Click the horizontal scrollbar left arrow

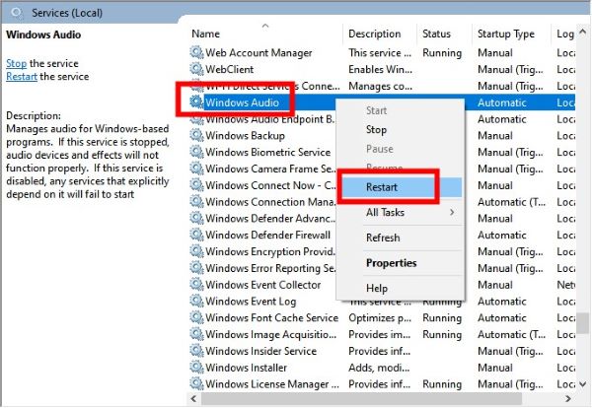(x=194, y=398)
